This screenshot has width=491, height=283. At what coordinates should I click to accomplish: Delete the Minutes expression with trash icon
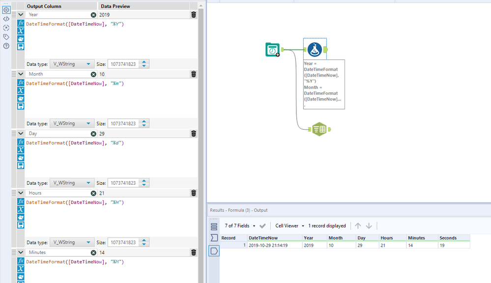[x=194, y=253]
